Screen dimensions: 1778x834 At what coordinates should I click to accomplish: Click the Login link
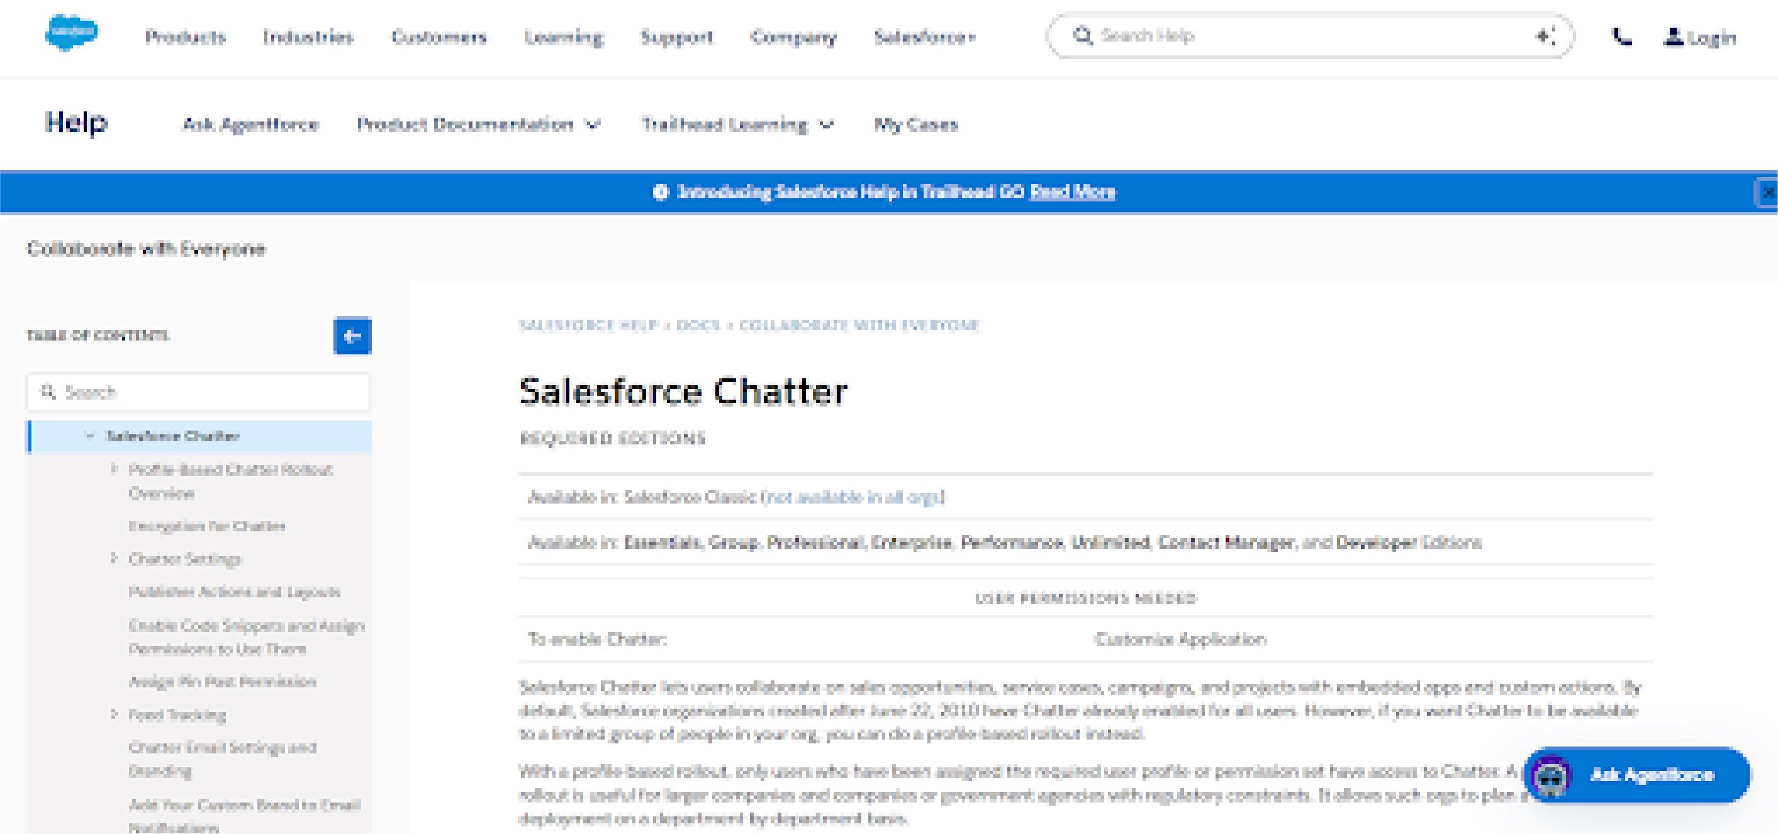(1712, 37)
